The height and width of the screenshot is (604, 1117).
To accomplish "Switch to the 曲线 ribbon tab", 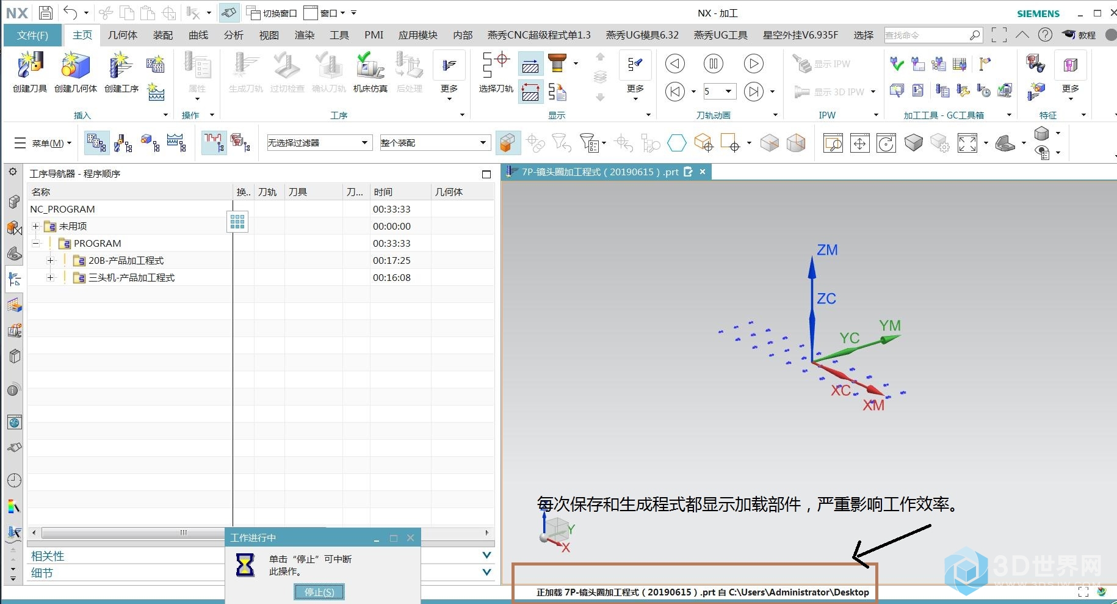I will coord(198,35).
